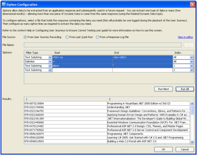Image resolution: width=197 pixels, height=155 pixels.
Task: Close the Siphon Configuration dialog
Action: 192,4
